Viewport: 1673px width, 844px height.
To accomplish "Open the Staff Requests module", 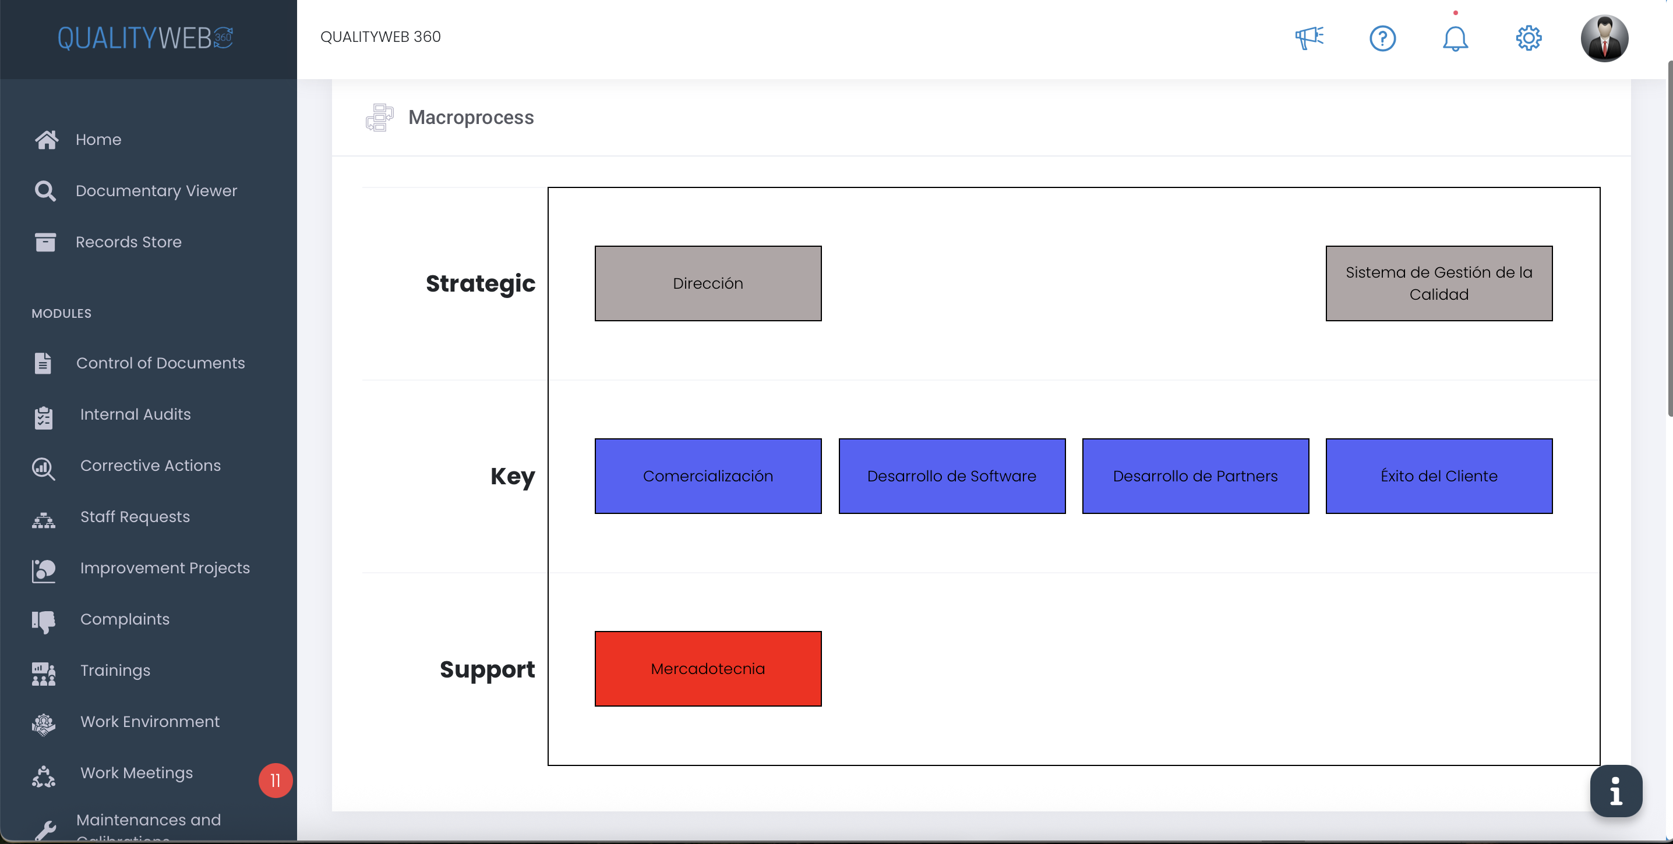I will [x=135, y=516].
